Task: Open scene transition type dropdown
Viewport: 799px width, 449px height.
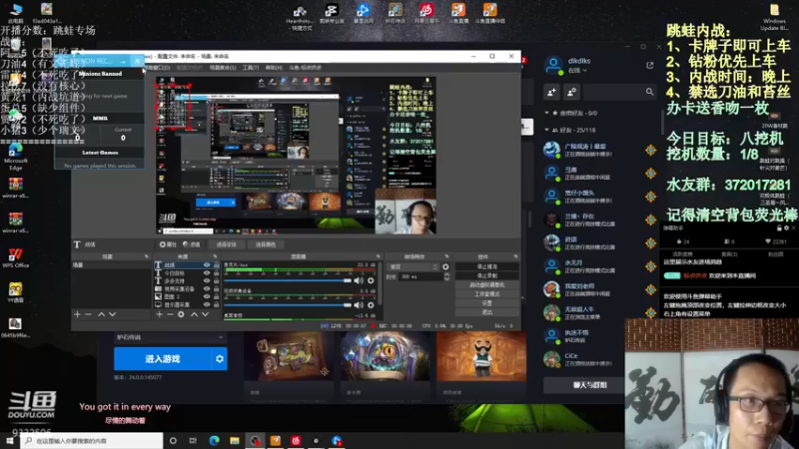Action: (413, 266)
